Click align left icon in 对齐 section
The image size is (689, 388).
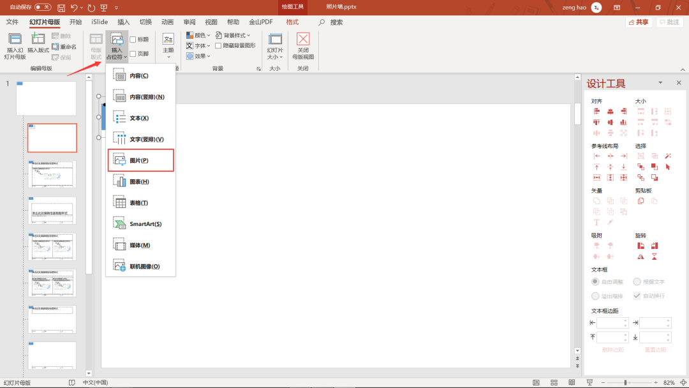click(596, 111)
